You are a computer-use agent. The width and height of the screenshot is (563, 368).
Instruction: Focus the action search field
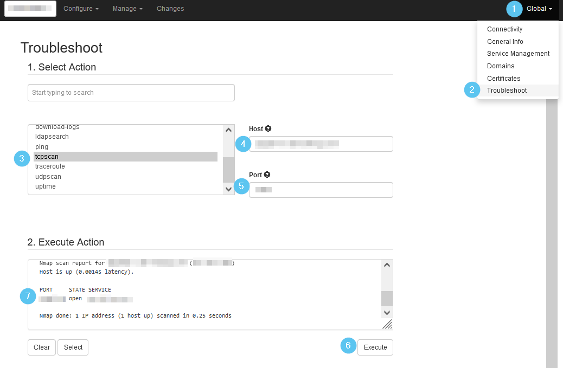click(x=131, y=93)
